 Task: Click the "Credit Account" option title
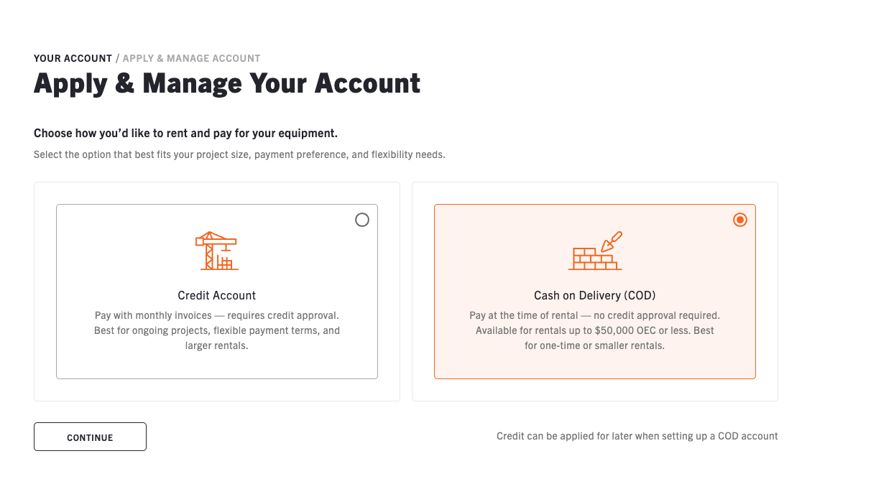216,295
